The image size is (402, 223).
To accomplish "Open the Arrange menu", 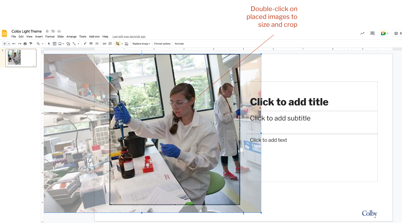I will click(71, 37).
